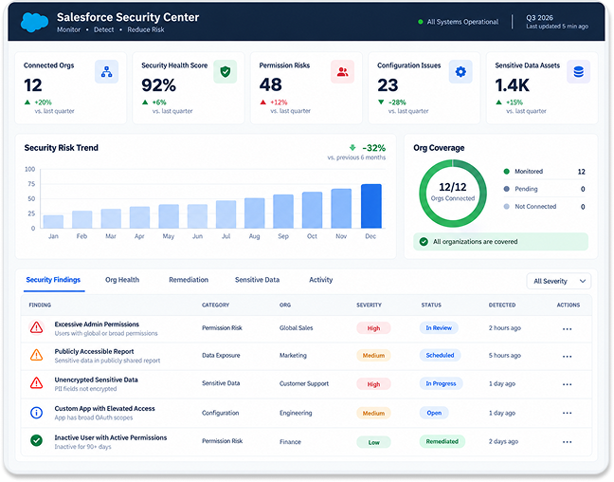The width and height of the screenshot is (614, 482).
Task: Click the Configuration Issues gear icon
Action: 460,72
